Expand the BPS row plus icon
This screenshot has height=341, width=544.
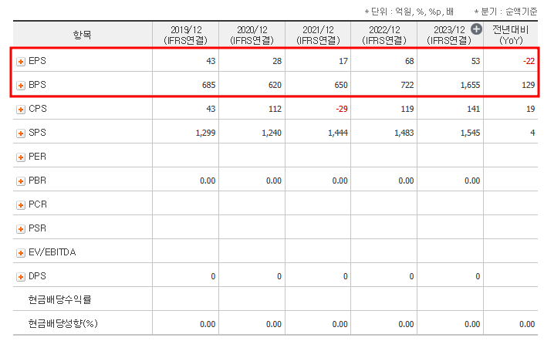21,86
